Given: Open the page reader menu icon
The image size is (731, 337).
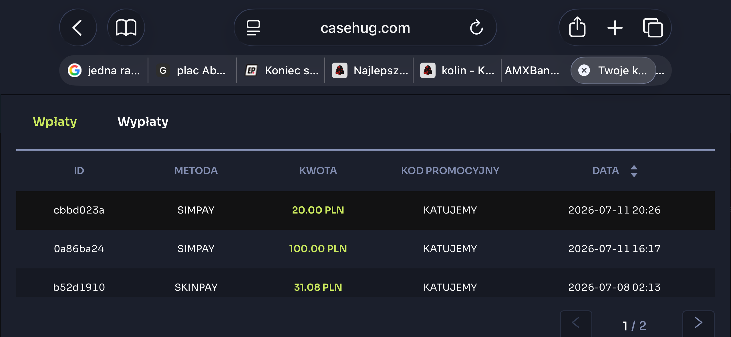Looking at the screenshot, I should [x=253, y=28].
